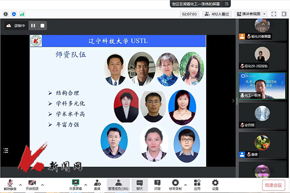Open the 邀请 invite panel
The width and height of the screenshot is (290, 193).
tap(97, 185)
